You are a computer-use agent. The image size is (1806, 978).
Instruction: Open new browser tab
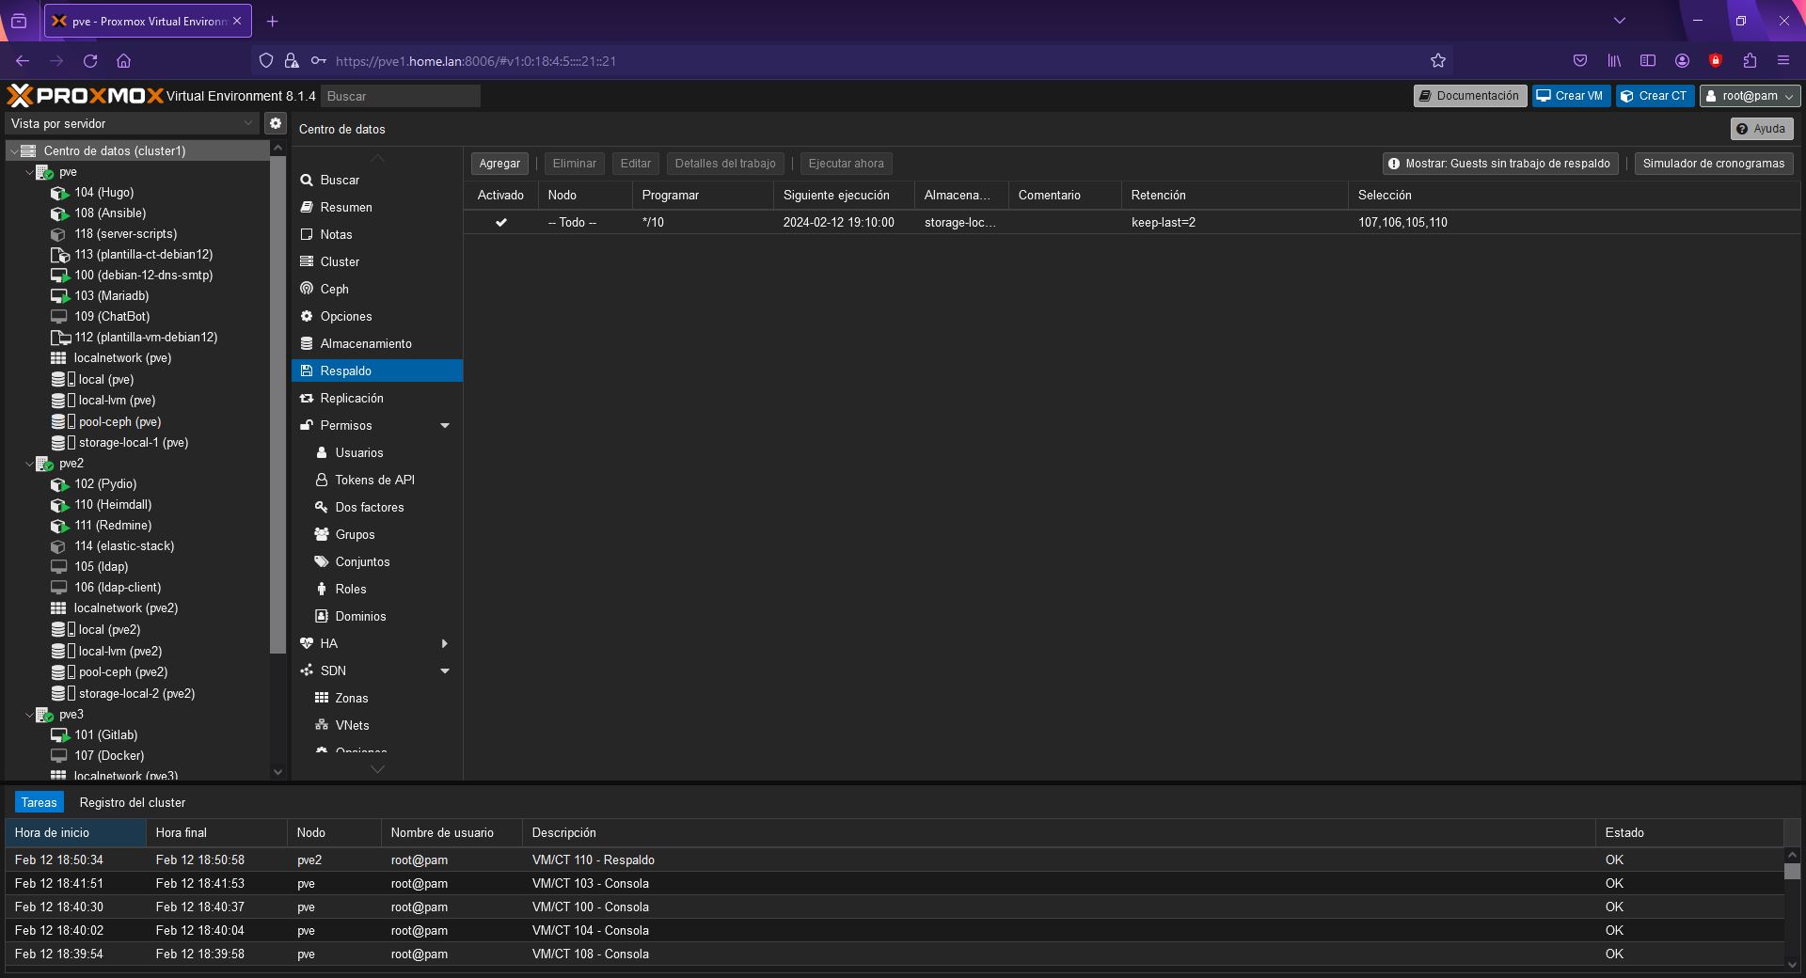[272, 21]
